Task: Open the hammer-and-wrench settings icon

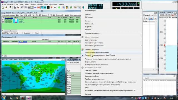Action: click(10, 7)
